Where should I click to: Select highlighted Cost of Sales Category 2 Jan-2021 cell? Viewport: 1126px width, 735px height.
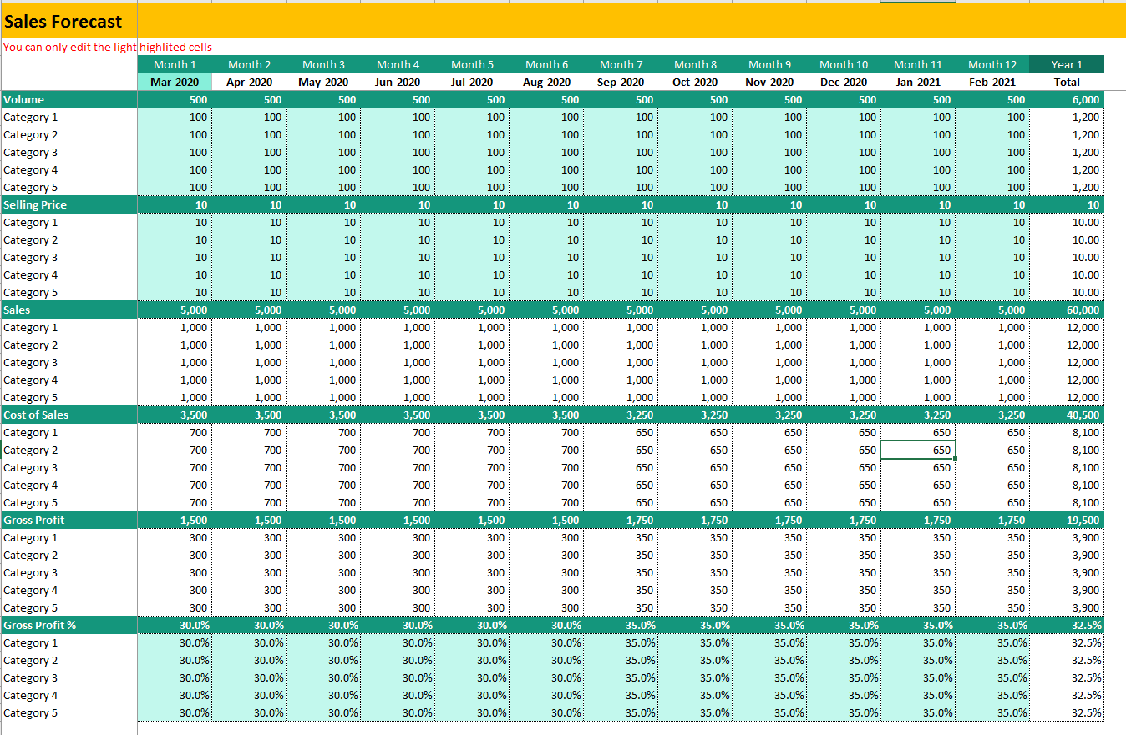pyautogui.click(x=918, y=450)
